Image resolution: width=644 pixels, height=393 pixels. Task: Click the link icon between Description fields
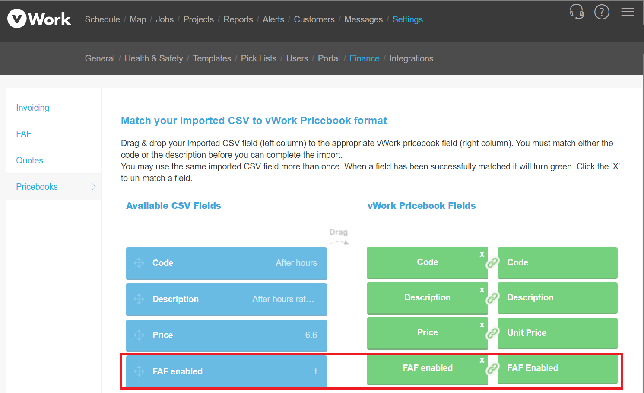[492, 298]
